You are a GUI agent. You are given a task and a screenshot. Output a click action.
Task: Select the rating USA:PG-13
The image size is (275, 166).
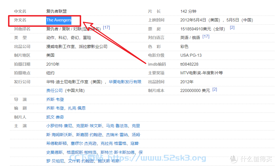coord(191,55)
